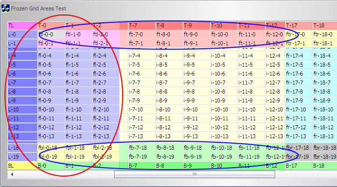Click column header T-18
Screen dimensions: 337x187
tap(325, 25)
